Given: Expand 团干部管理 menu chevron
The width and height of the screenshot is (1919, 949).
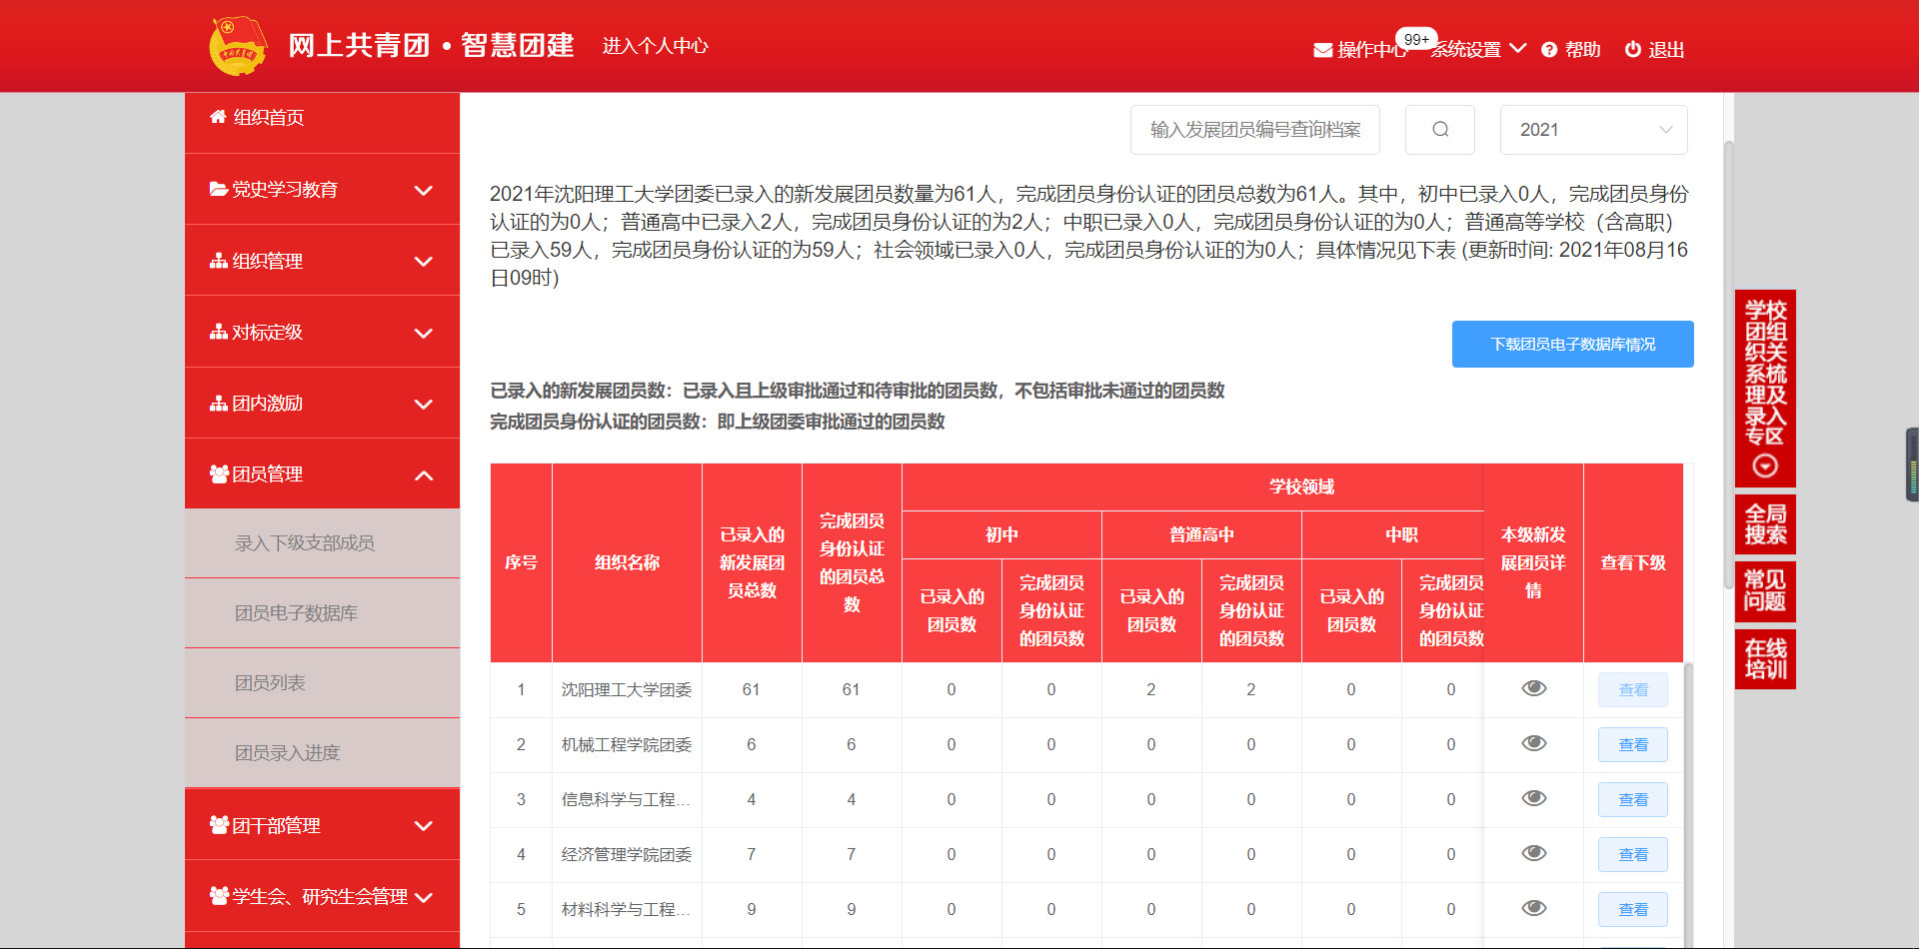Looking at the screenshot, I should click(x=424, y=826).
